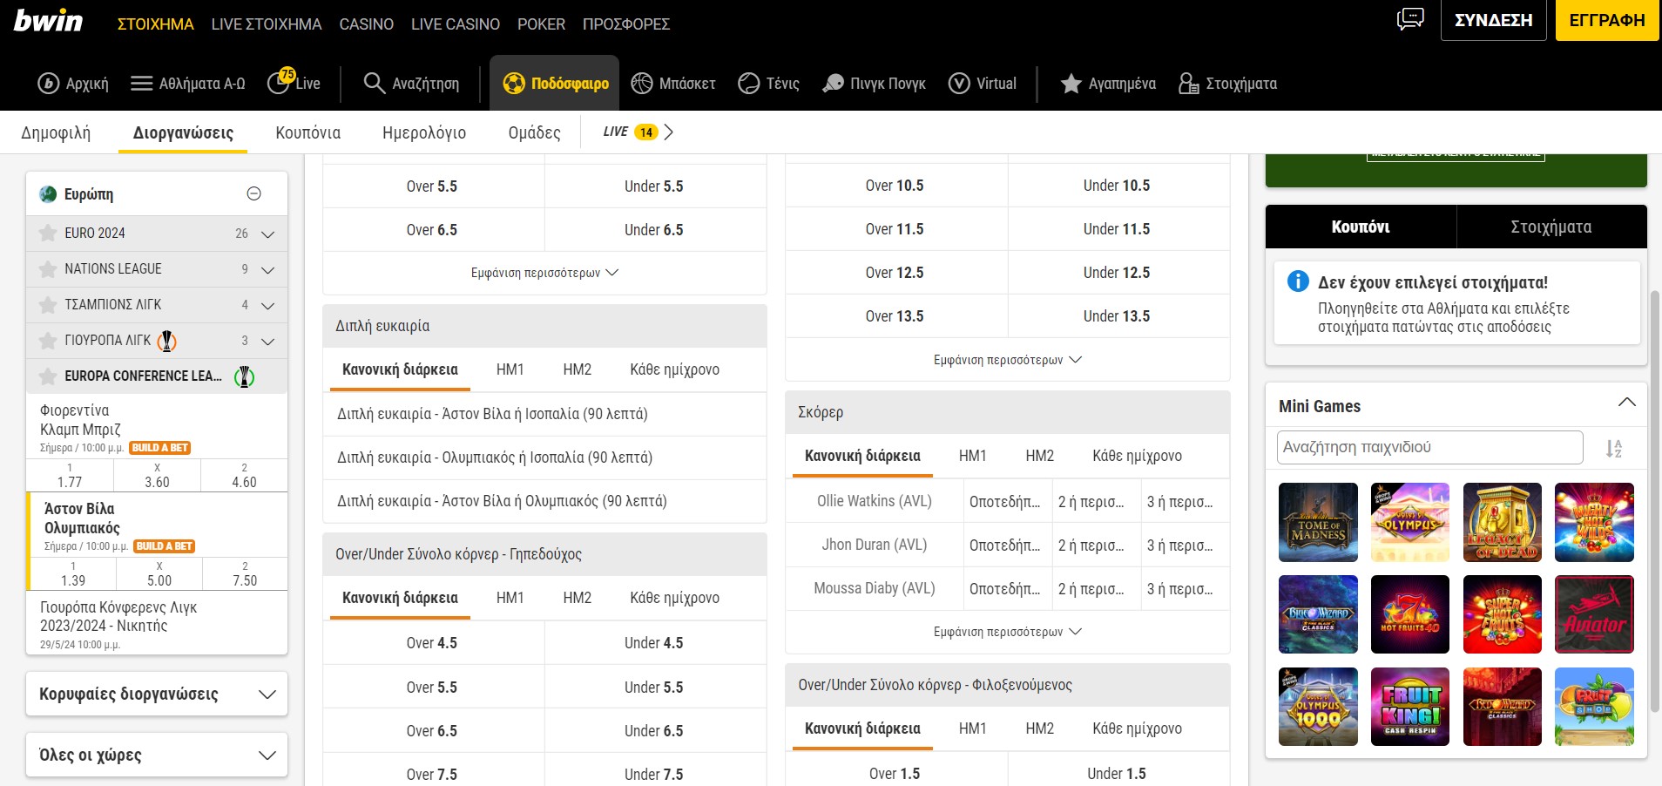The height and width of the screenshot is (786, 1662).
Task: Click the magnifier search icon
Action: pyautogui.click(x=374, y=83)
